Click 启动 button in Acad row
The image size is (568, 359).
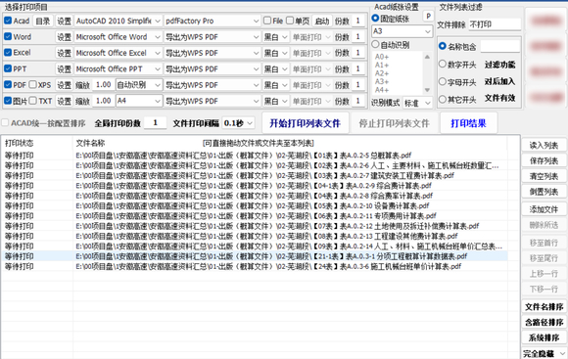322,21
